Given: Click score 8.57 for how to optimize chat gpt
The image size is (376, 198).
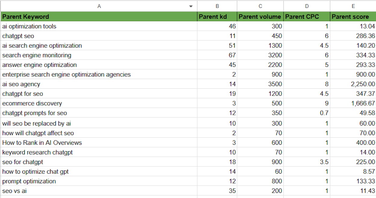Looking at the screenshot, I should (353, 172).
